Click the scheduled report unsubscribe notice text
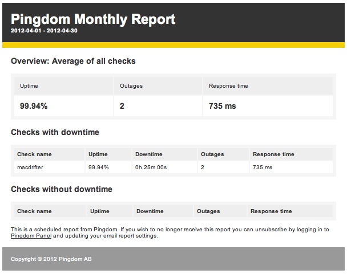347x274 pixels. pyautogui.click(x=170, y=232)
